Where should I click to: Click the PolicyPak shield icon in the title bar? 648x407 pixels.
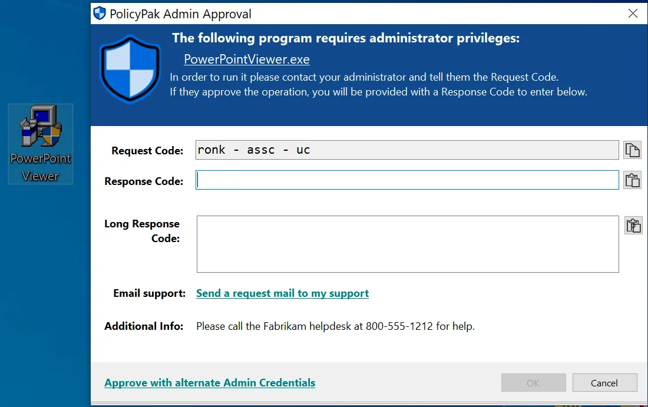pos(99,13)
